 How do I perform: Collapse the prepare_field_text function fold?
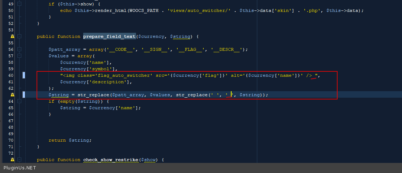click(x=20, y=36)
